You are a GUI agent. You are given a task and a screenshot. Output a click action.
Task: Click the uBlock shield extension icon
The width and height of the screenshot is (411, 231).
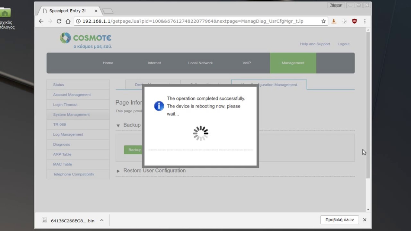(x=354, y=21)
